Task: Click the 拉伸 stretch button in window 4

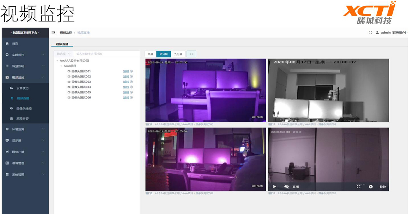Action: click(x=383, y=187)
